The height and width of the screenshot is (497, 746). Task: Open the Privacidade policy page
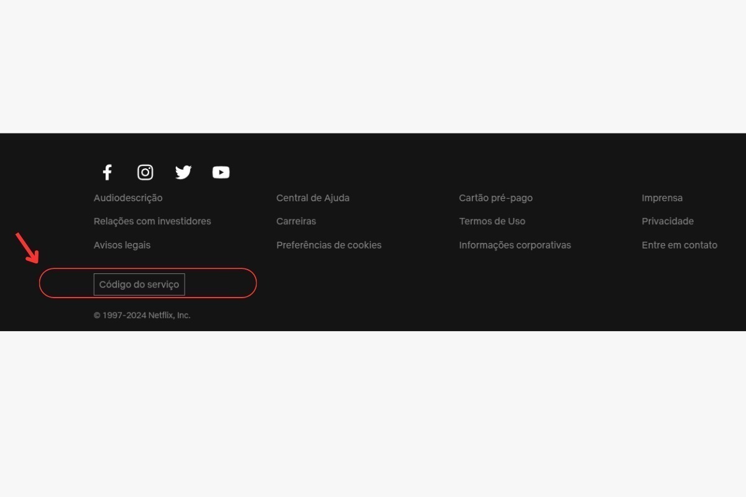coord(668,221)
